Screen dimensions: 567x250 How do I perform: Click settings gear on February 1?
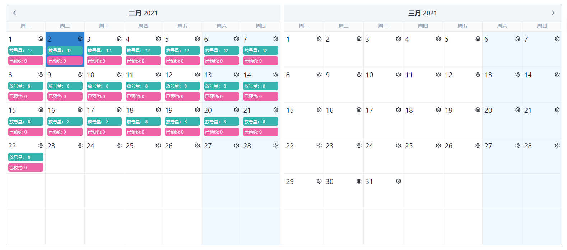click(41, 39)
